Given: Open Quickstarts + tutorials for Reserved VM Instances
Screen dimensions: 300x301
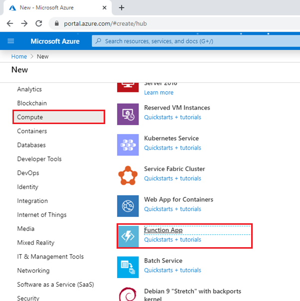Looking at the screenshot, I should [x=172, y=117].
